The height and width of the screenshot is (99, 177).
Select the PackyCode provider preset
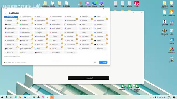click(71, 37)
